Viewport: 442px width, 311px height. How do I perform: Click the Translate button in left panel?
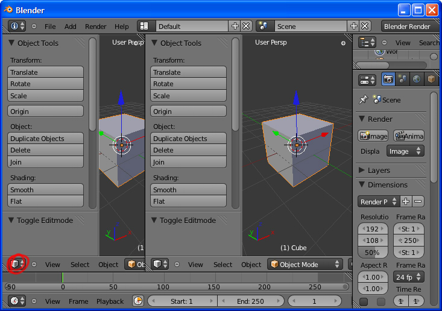click(x=45, y=72)
